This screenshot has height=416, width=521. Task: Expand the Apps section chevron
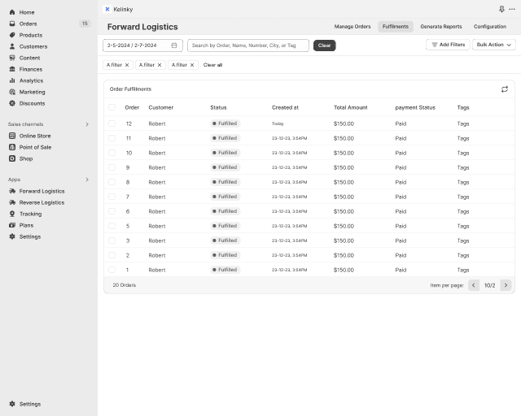pyautogui.click(x=87, y=180)
